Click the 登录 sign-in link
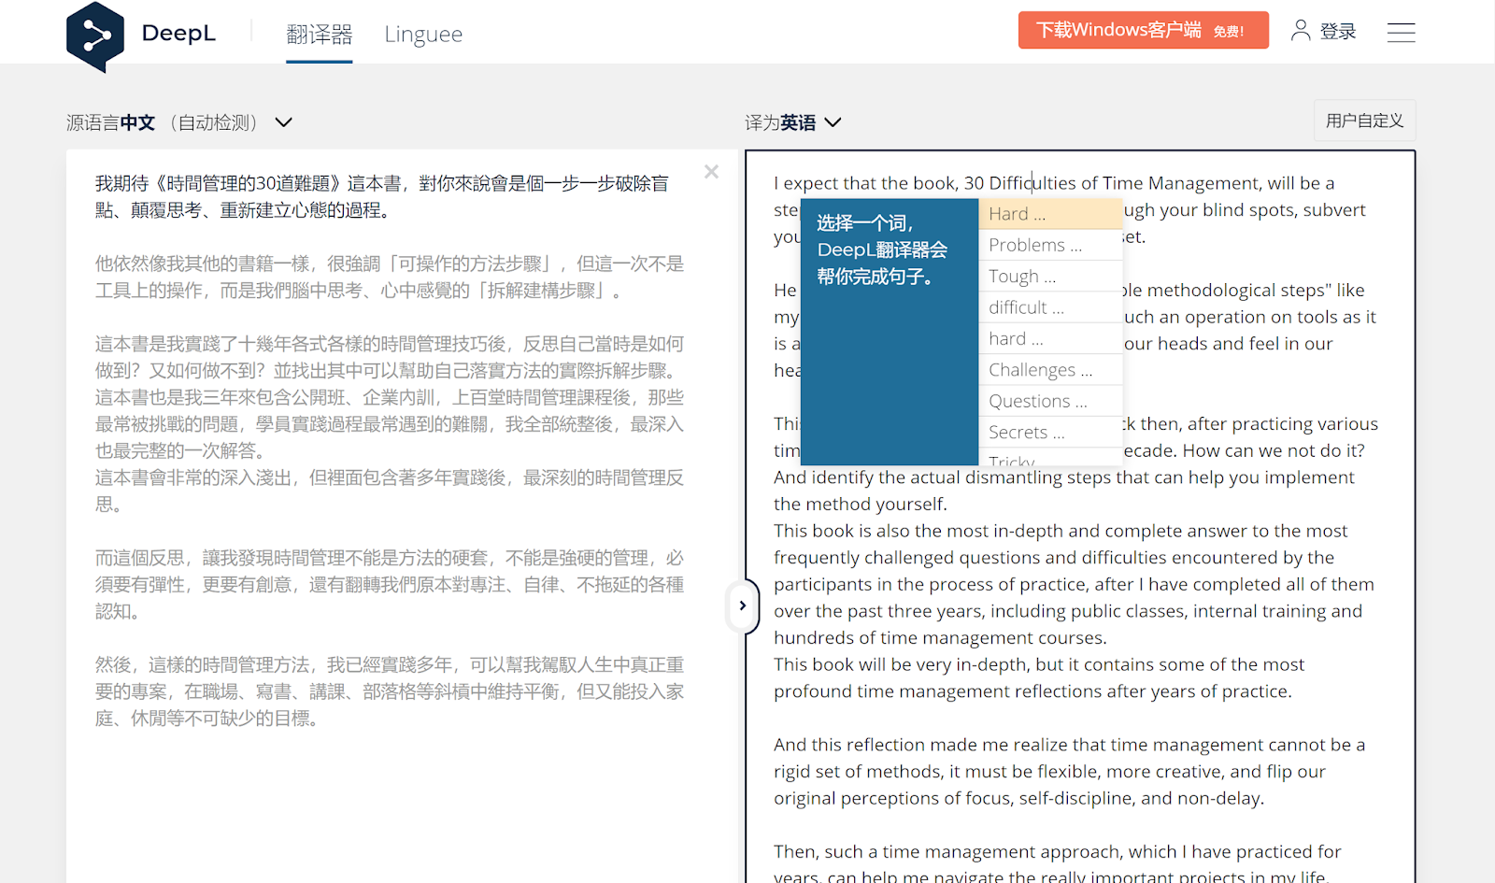Viewport: 1495px width, 883px height. tap(1337, 30)
